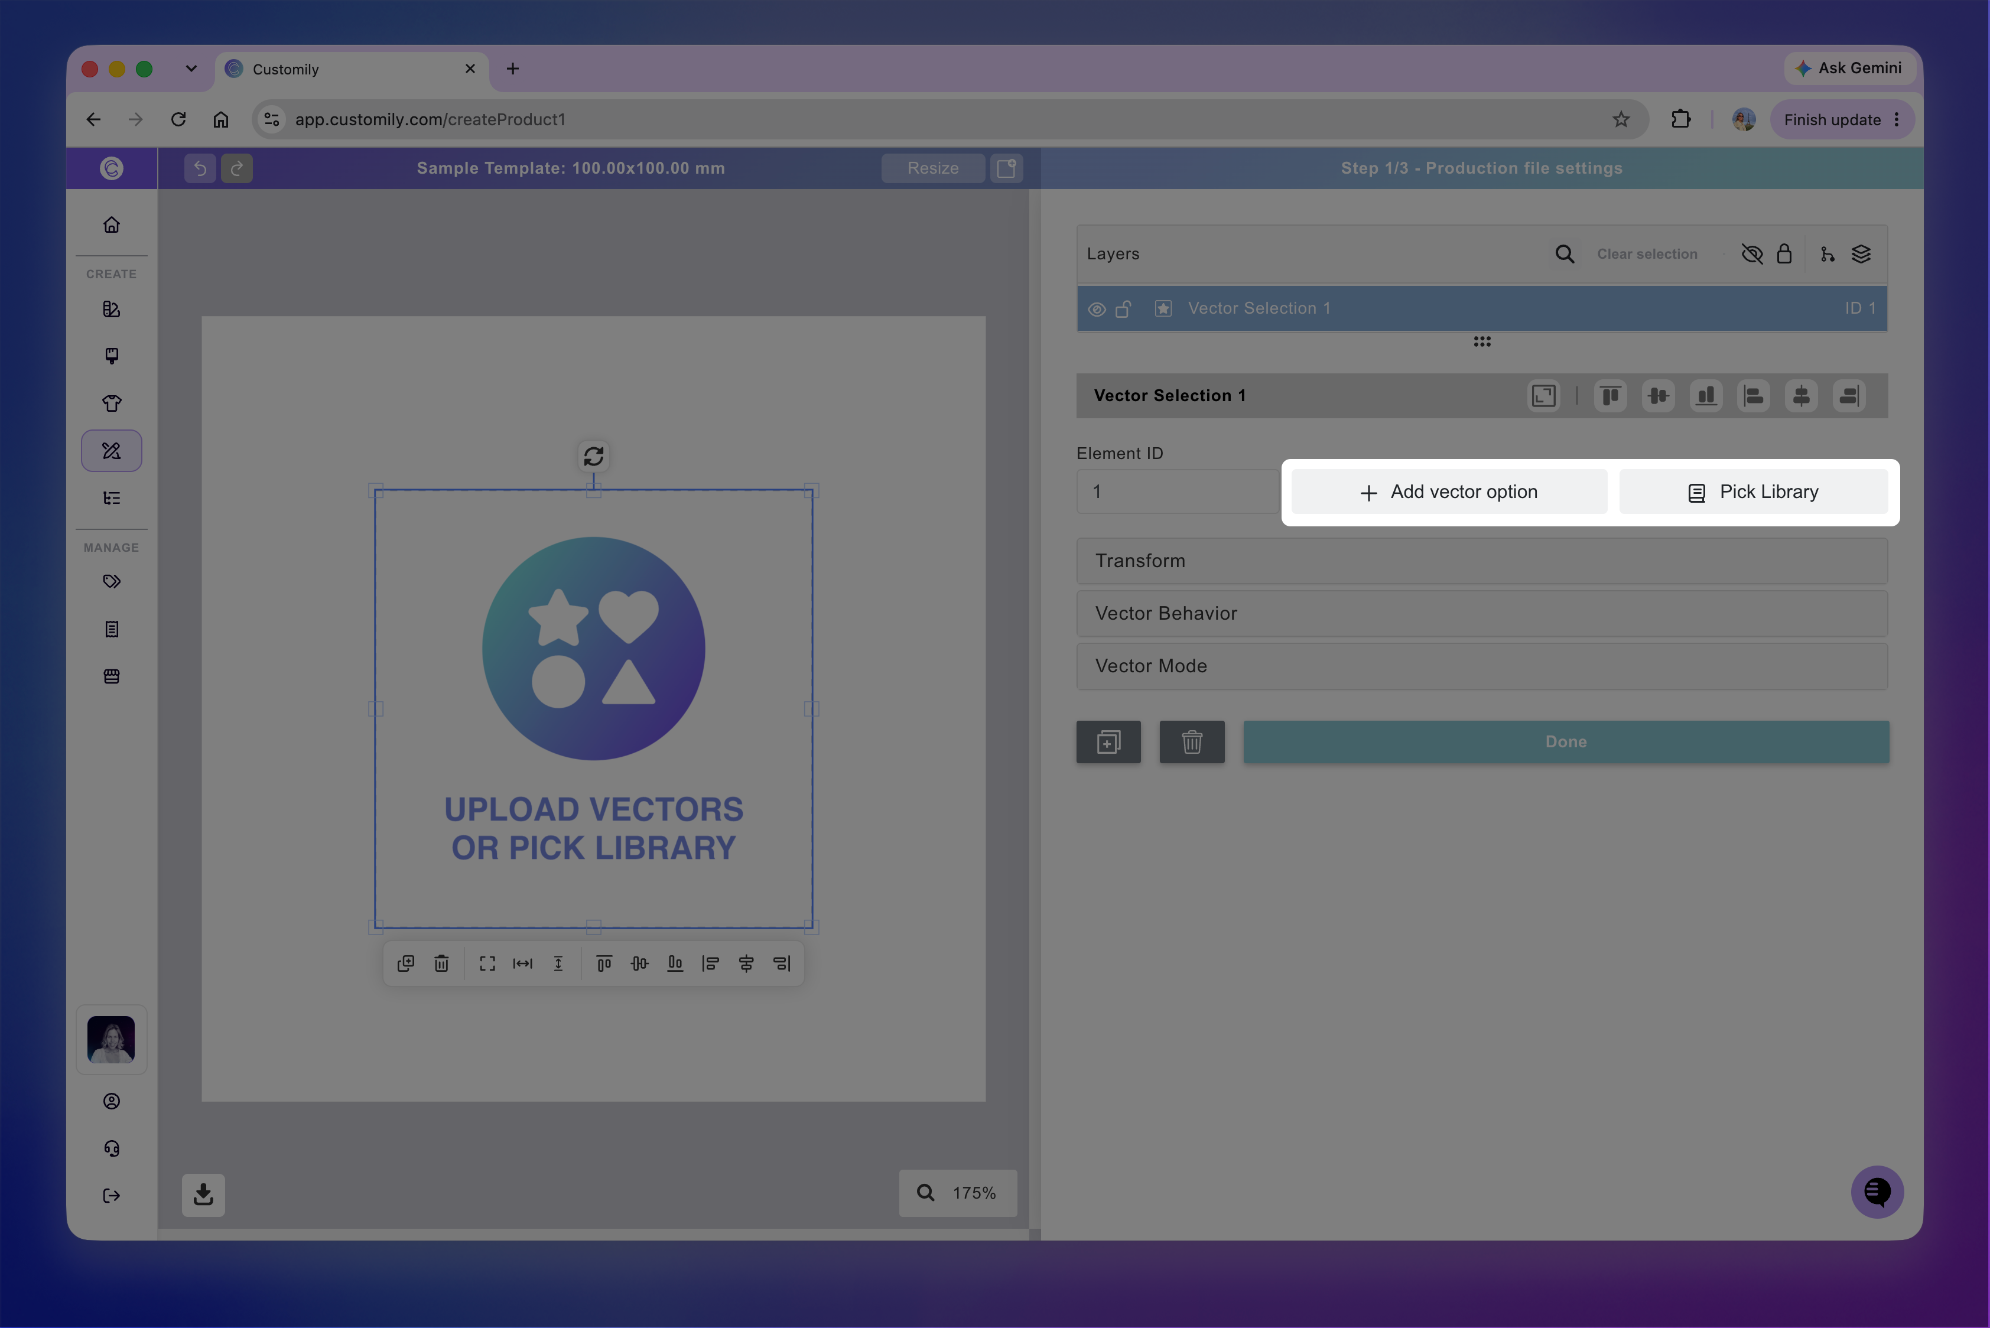Click Clear selection in the Layers panel
The height and width of the screenshot is (1328, 1990).
click(x=1647, y=254)
